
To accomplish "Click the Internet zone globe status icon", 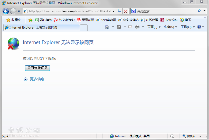I will [112, 136].
